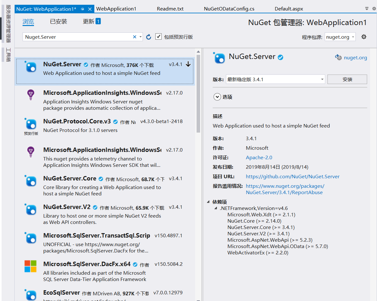Screen dimensions: 377x301
Task: Open the github.com/NuGet/NuGet.Server project URL
Action: pyautogui.click(x=293, y=176)
